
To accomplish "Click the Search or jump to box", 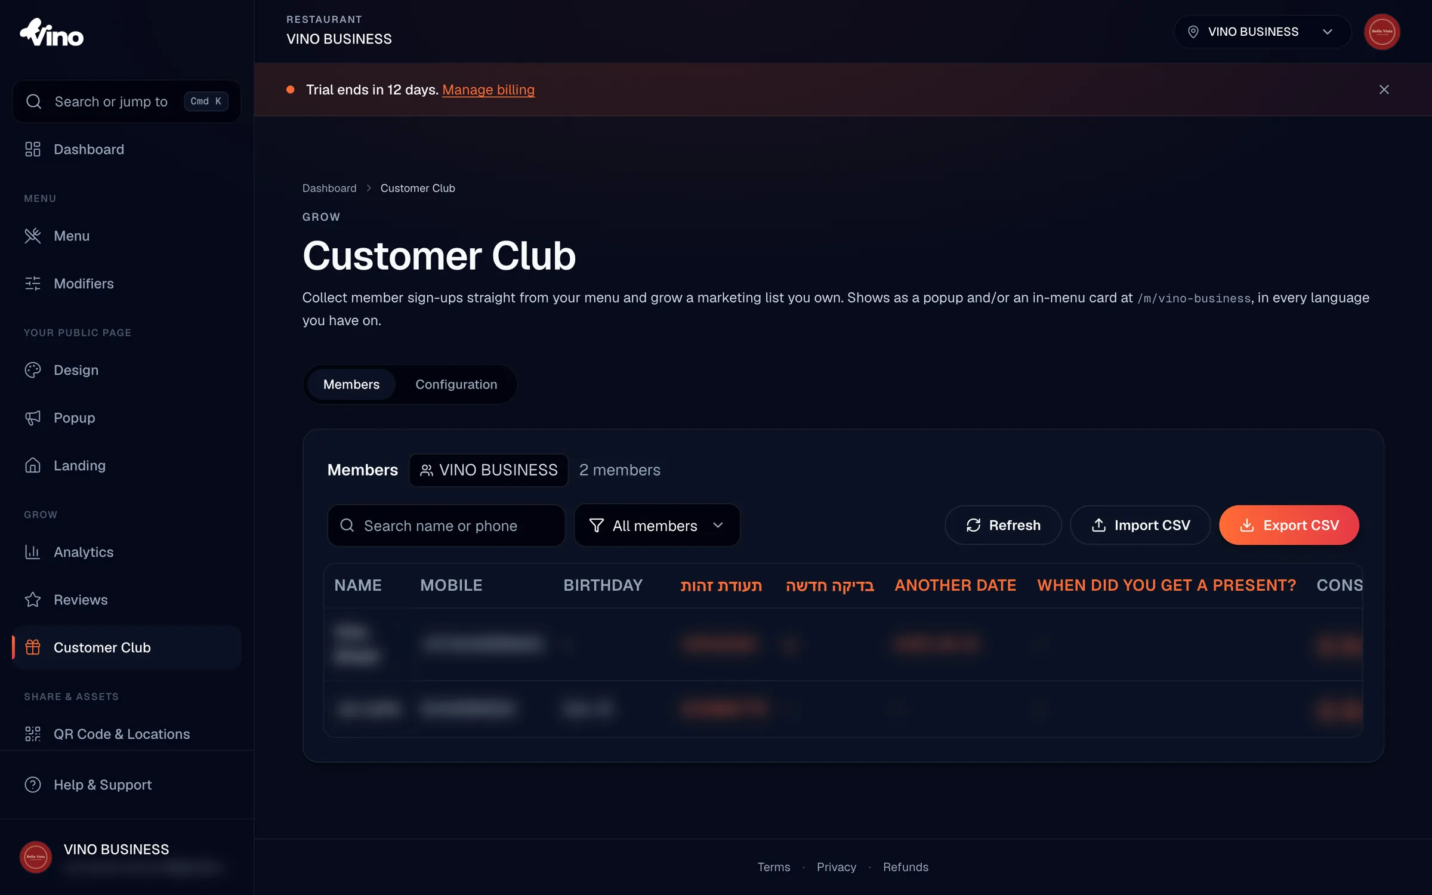I will click(126, 101).
